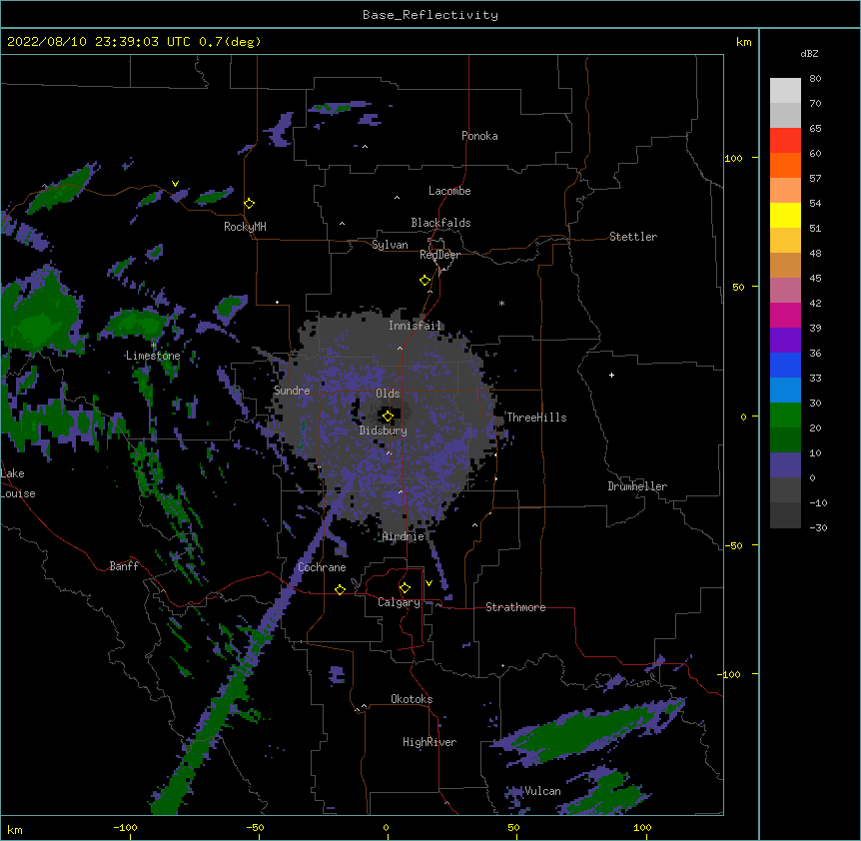Click the 80 value at legend top

pos(815,79)
